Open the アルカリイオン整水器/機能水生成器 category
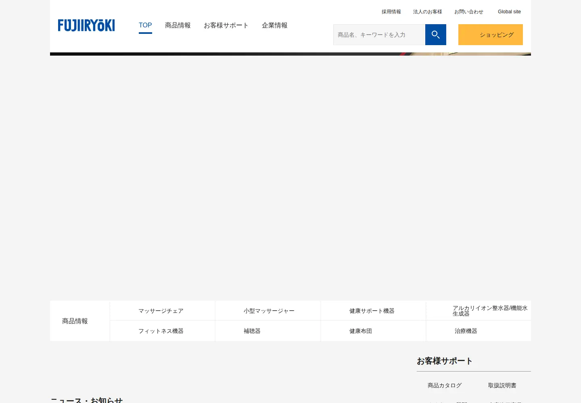Viewport: 581px width, 403px height. tap(479, 311)
